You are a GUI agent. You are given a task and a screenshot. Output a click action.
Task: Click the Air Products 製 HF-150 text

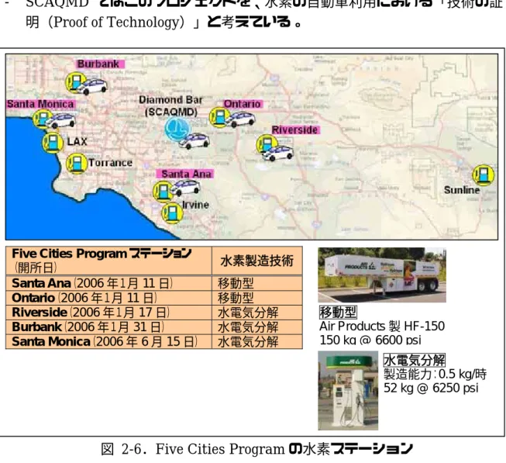tap(382, 326)
